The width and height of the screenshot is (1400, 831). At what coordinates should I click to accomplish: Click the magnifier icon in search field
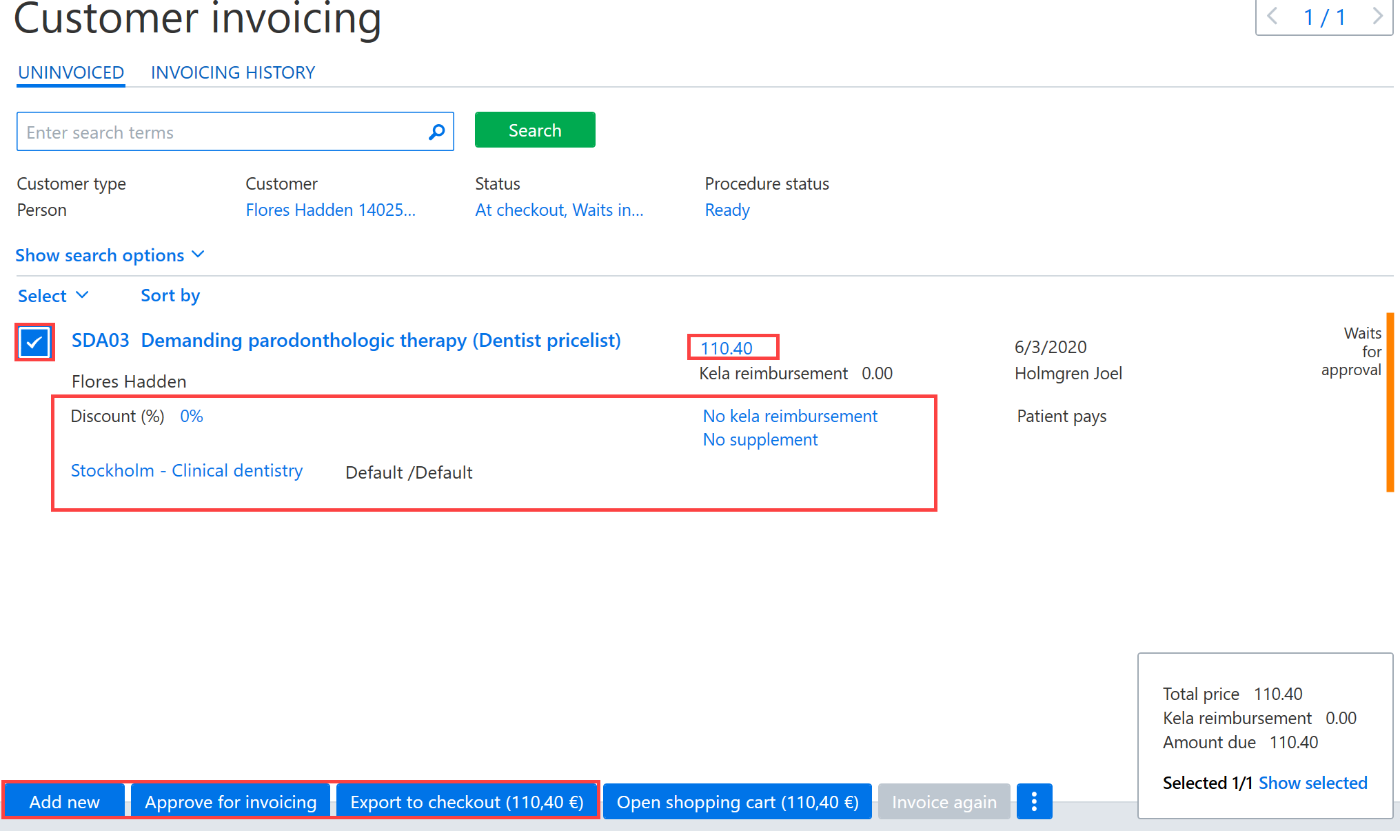click(436, 132)
